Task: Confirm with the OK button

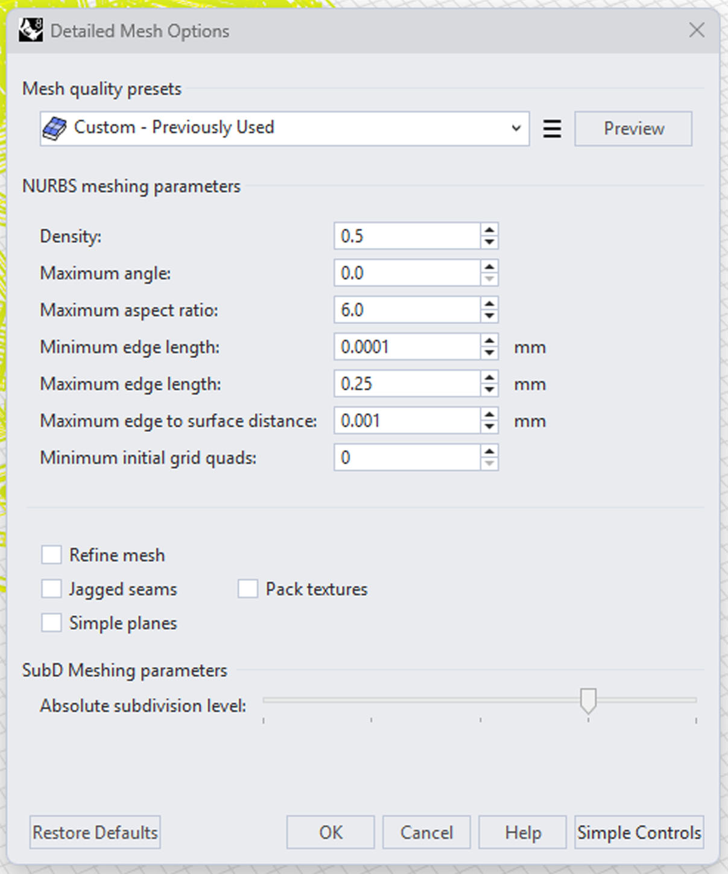Action: (331, 832)
